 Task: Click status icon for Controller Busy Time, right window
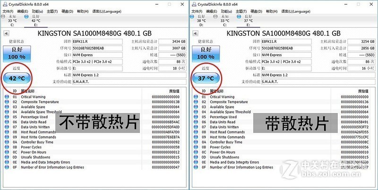point(196,142)
